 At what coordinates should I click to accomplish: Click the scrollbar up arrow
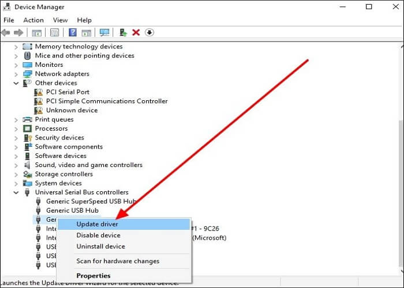point(402,47)
